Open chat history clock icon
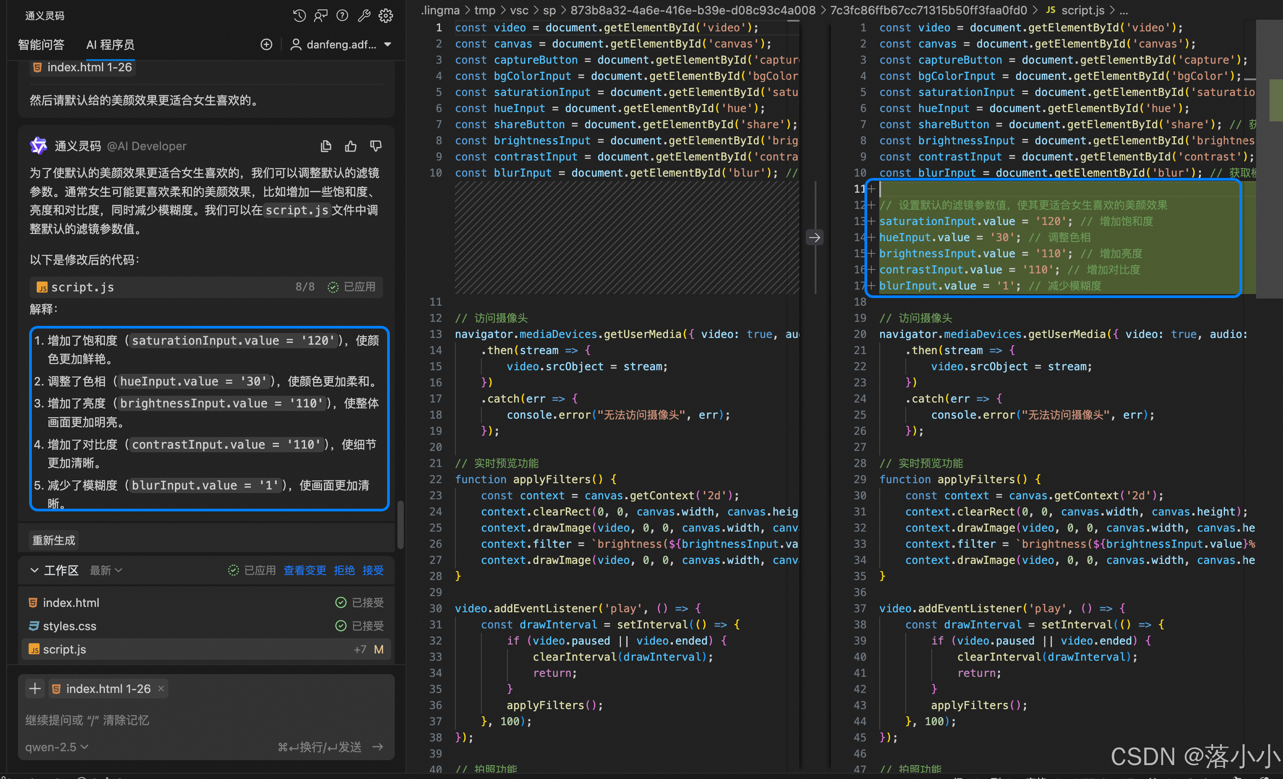Image resolution: width=1283 pixels, height=779 pixels. click(299, 16)
